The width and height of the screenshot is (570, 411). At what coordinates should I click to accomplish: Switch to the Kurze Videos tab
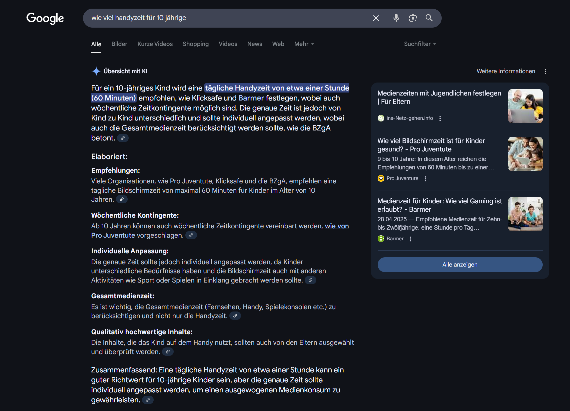(155, 44)
